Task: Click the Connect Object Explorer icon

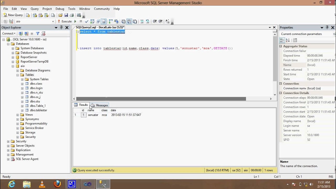Action: pyautogui.click(x=20, y=33)
